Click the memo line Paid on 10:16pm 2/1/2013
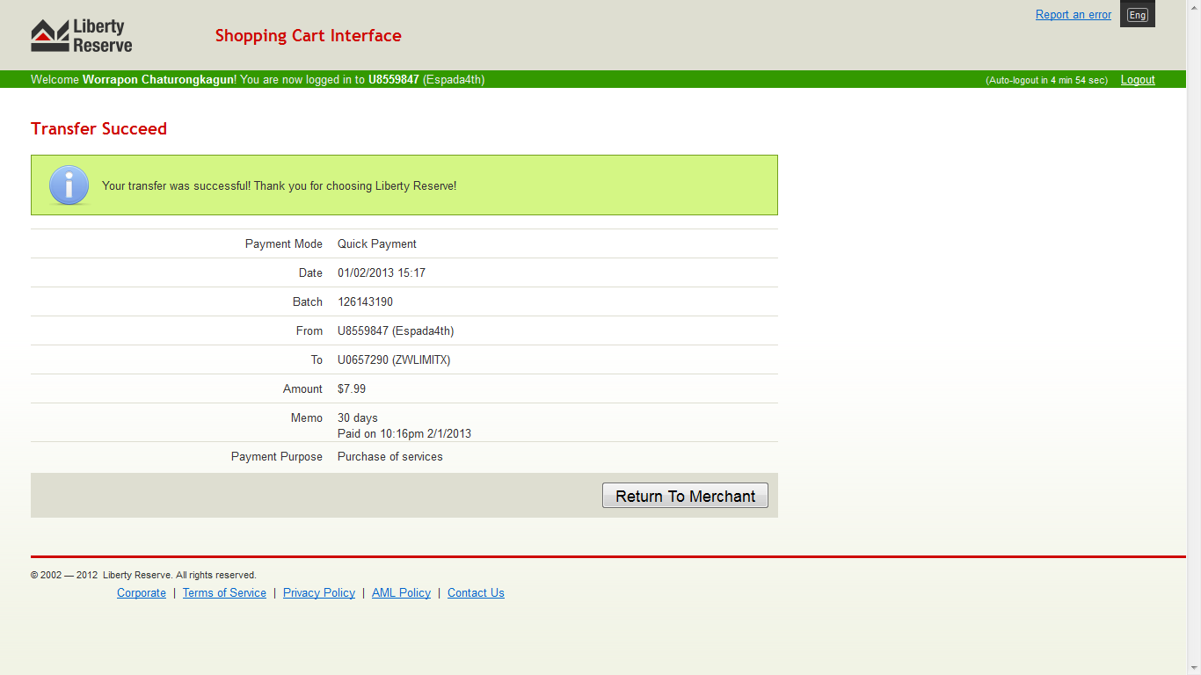The height and width of the screenshot is (675, 1201). 404,434
